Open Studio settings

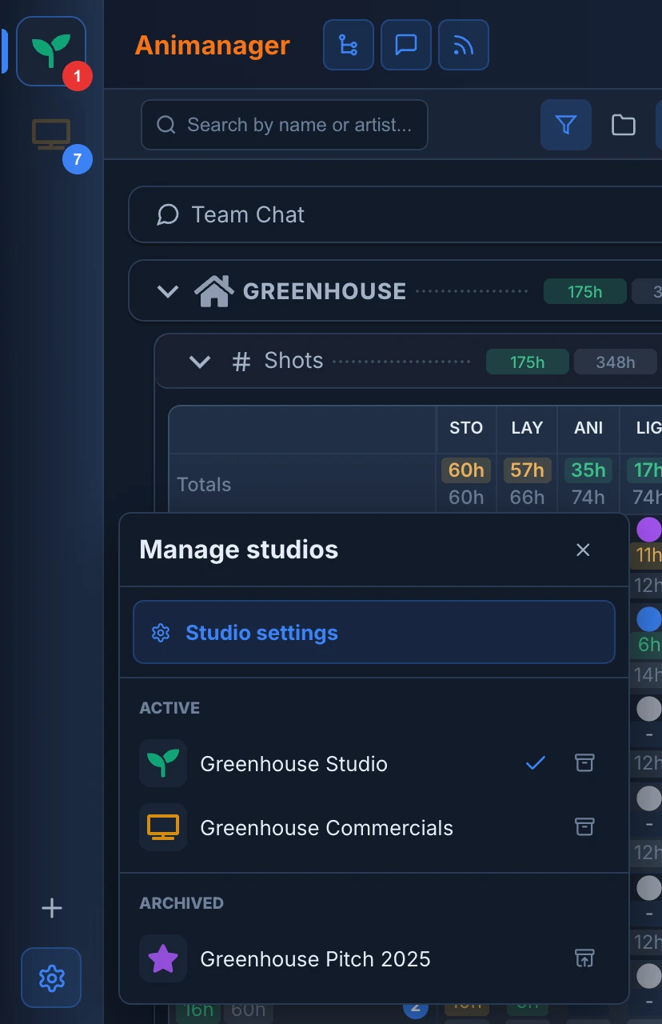point(374,633)
